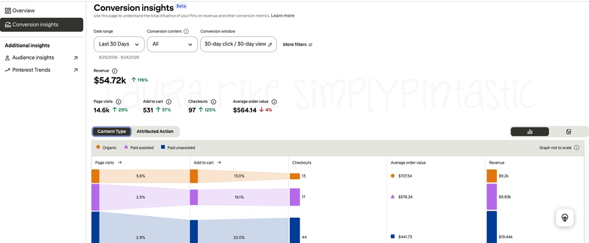
Task: Open More filters
Action: 297,45
